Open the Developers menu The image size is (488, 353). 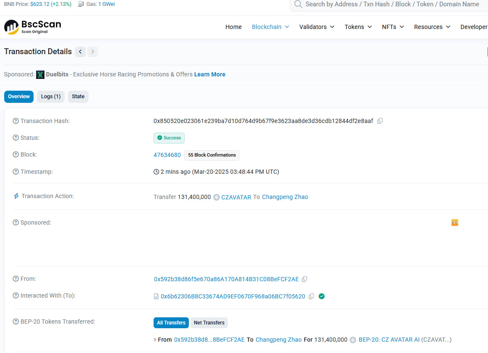point(474,27)
